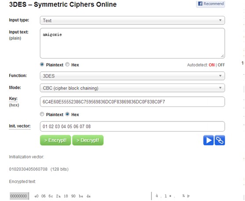The width and height of the screenshot is (245, 201).
Task: Open the Input type dropdown
Action: [x=132, y=20]
